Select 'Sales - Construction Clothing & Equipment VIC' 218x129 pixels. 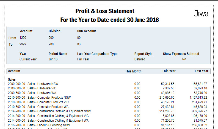(x=107, y=116)
